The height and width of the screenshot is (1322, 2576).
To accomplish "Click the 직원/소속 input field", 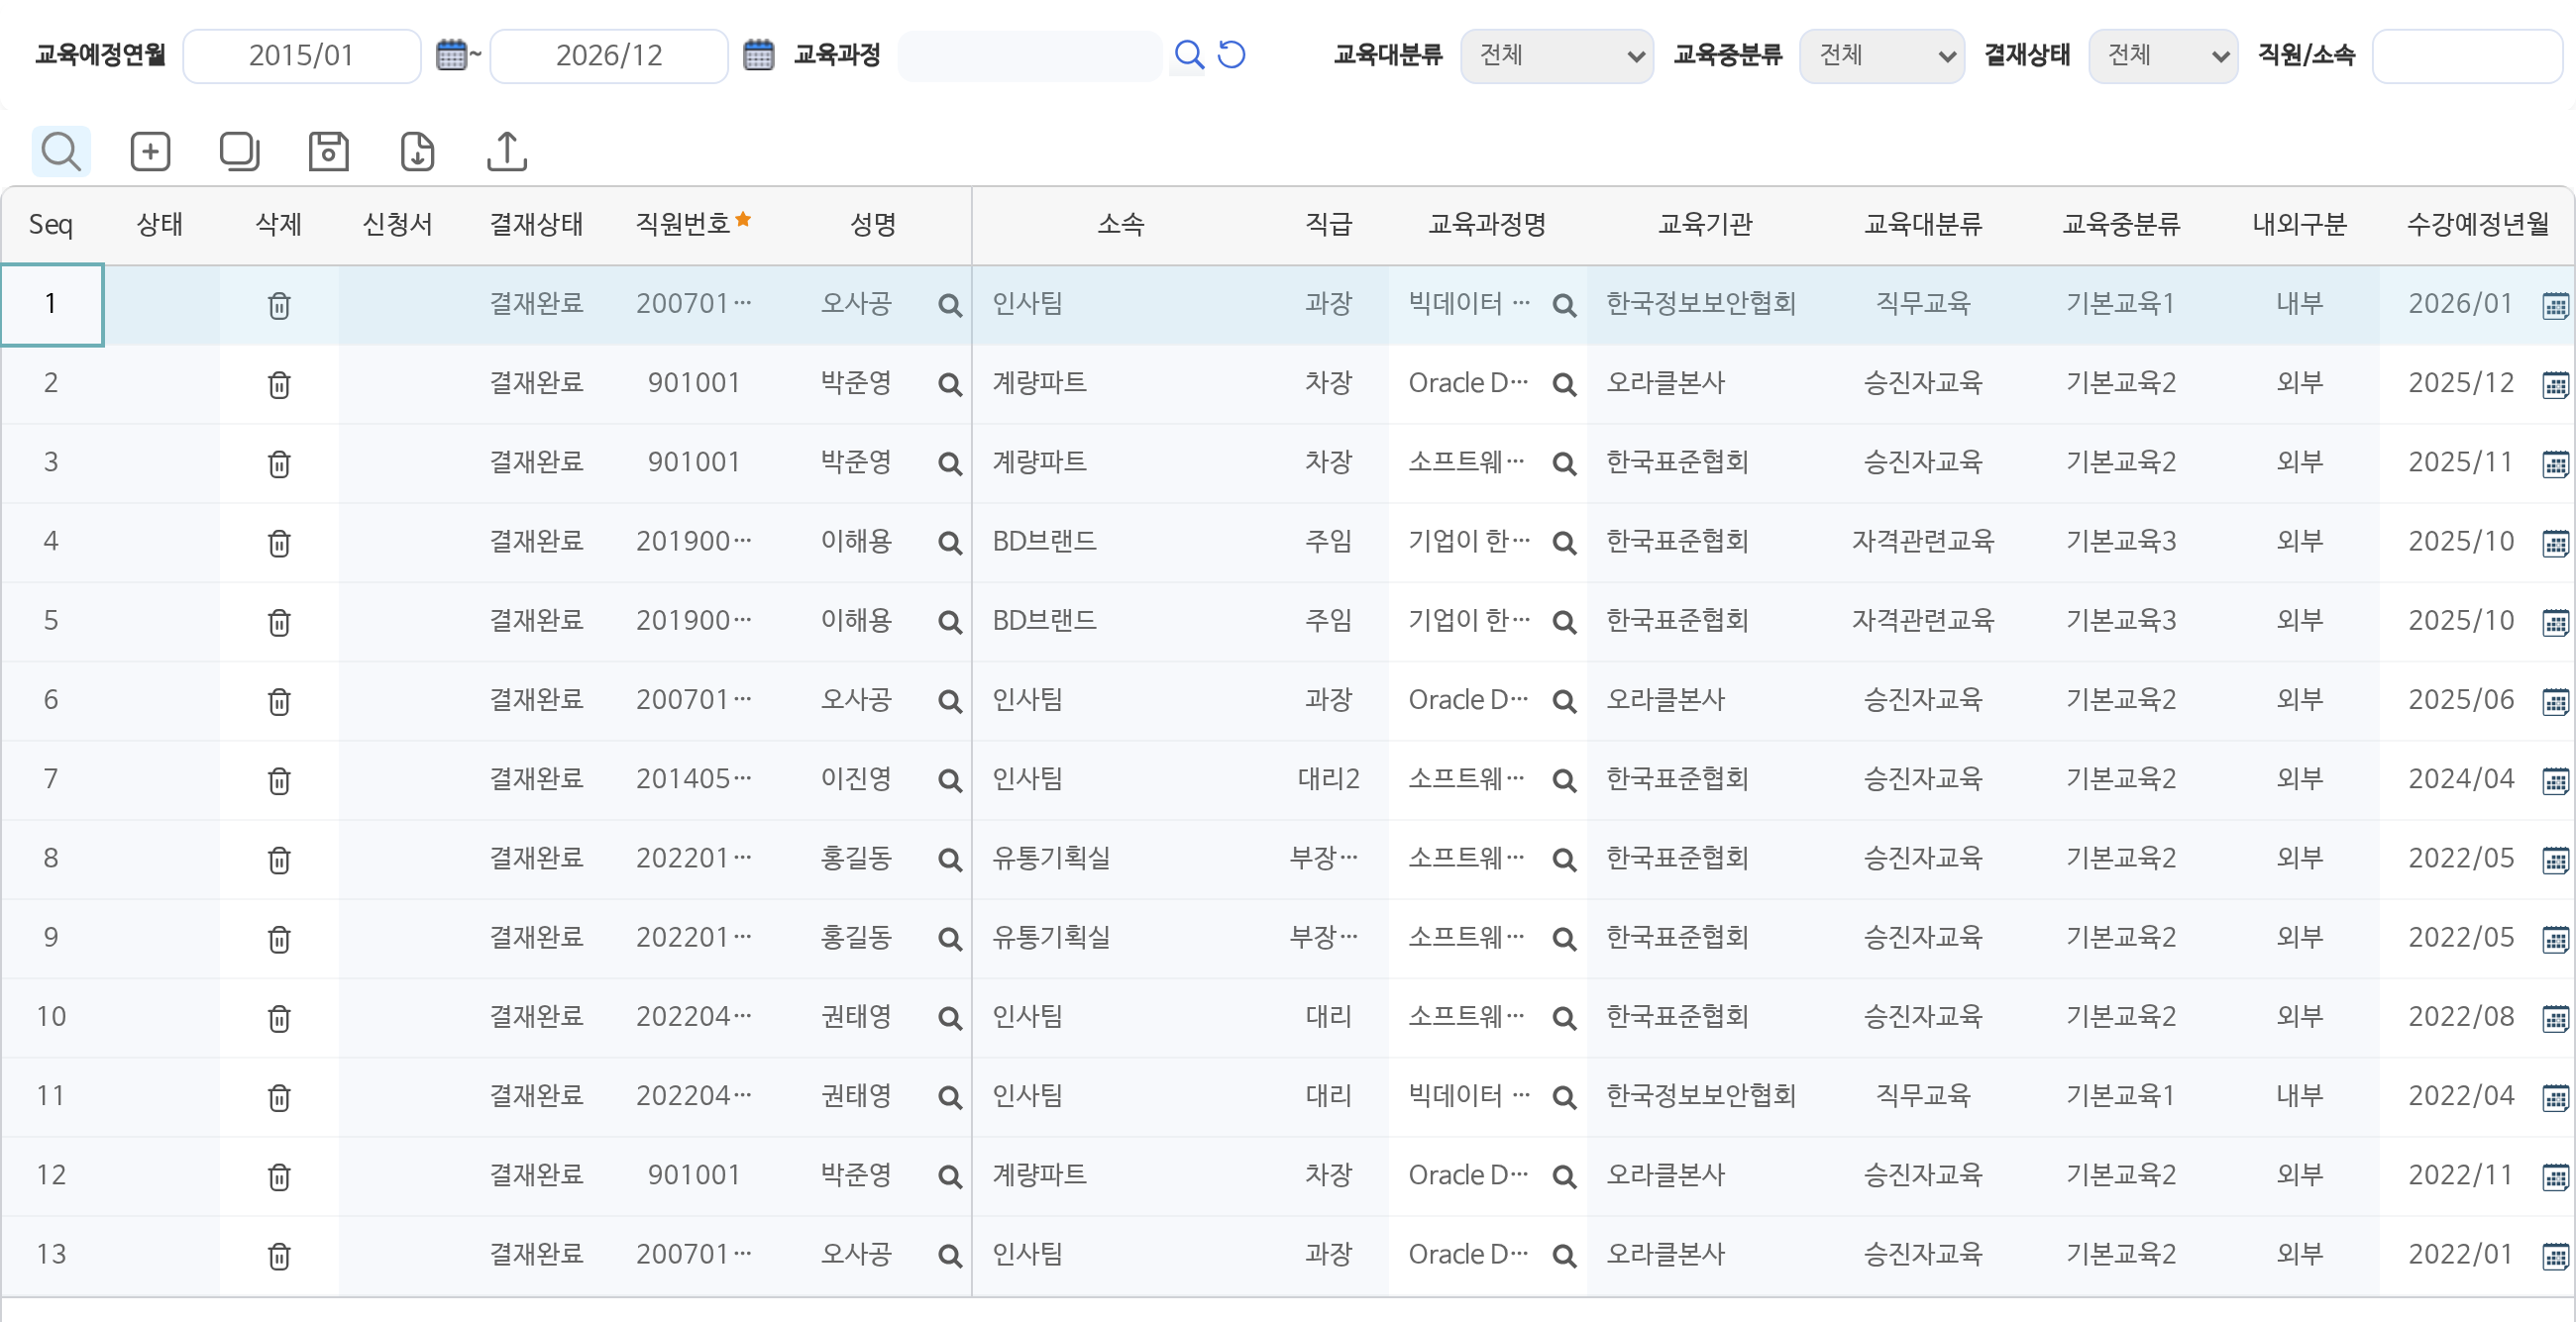I will point(2467,56).
